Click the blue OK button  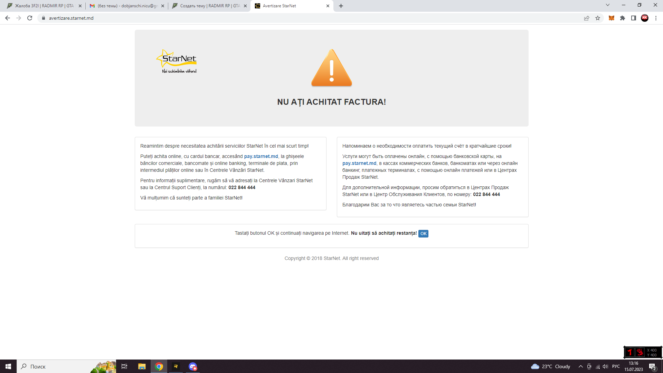pyautogui.click(x=423, y=234)
